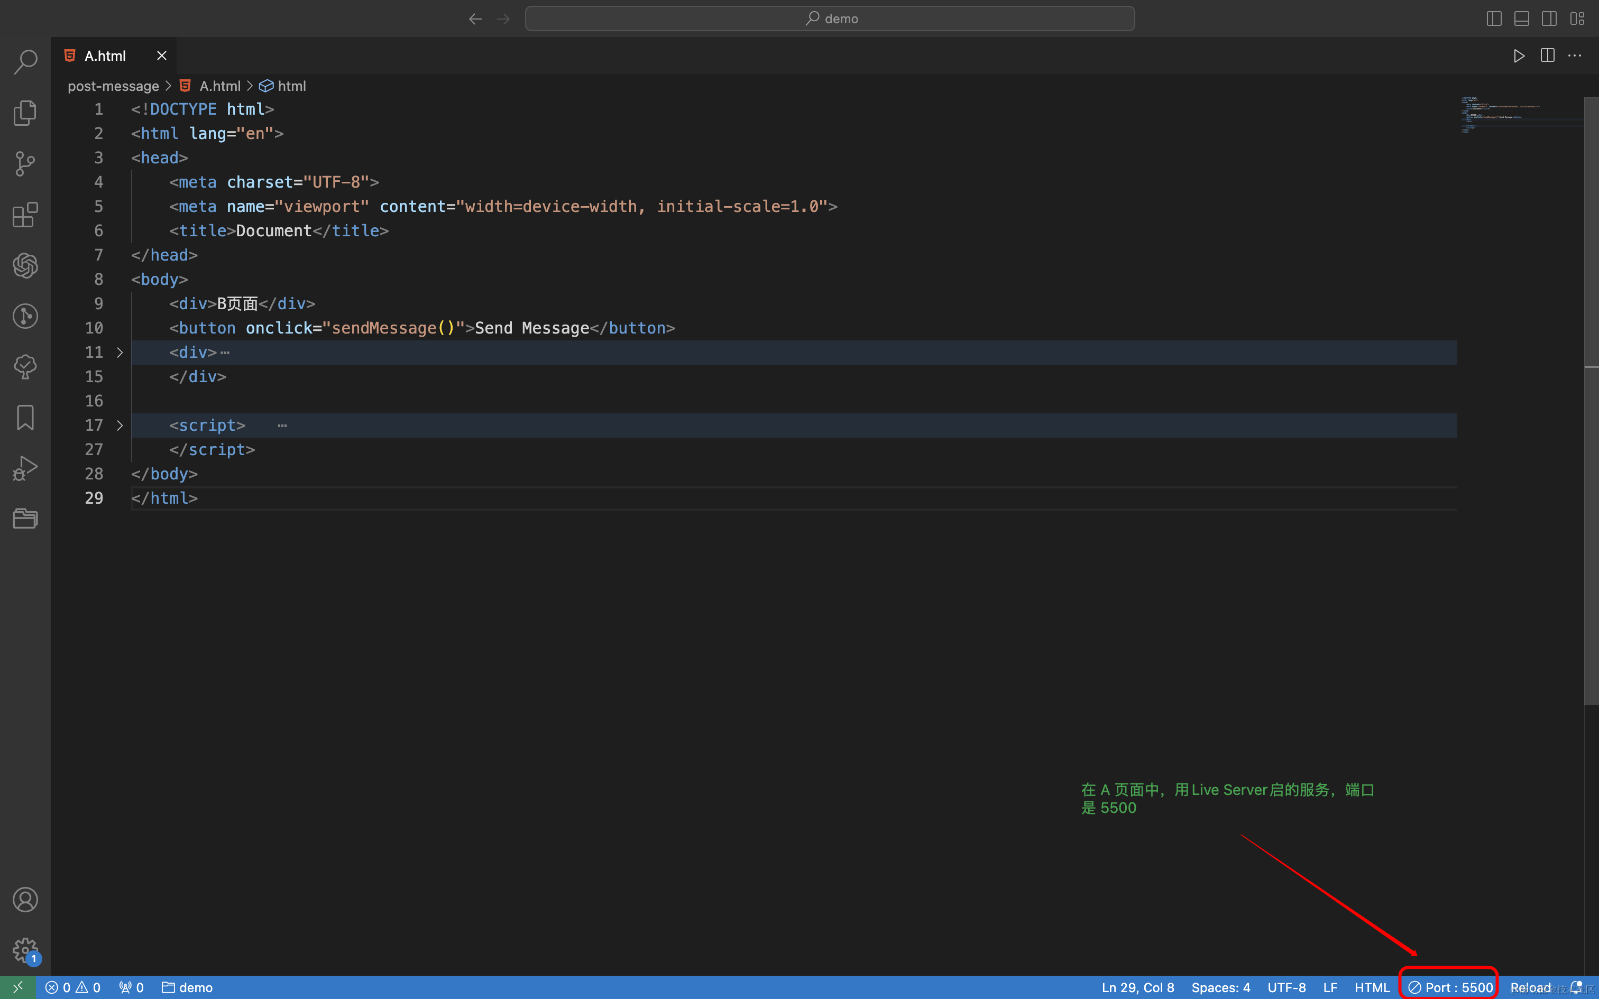This screenshot has width=1599, height=999.
Task: Open the Source Control view
Action: pyautogui.click(x=25, y=164)
